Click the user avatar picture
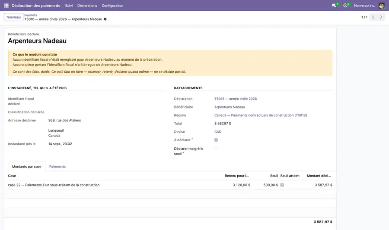389x230 pixels. tap(382, 6)
